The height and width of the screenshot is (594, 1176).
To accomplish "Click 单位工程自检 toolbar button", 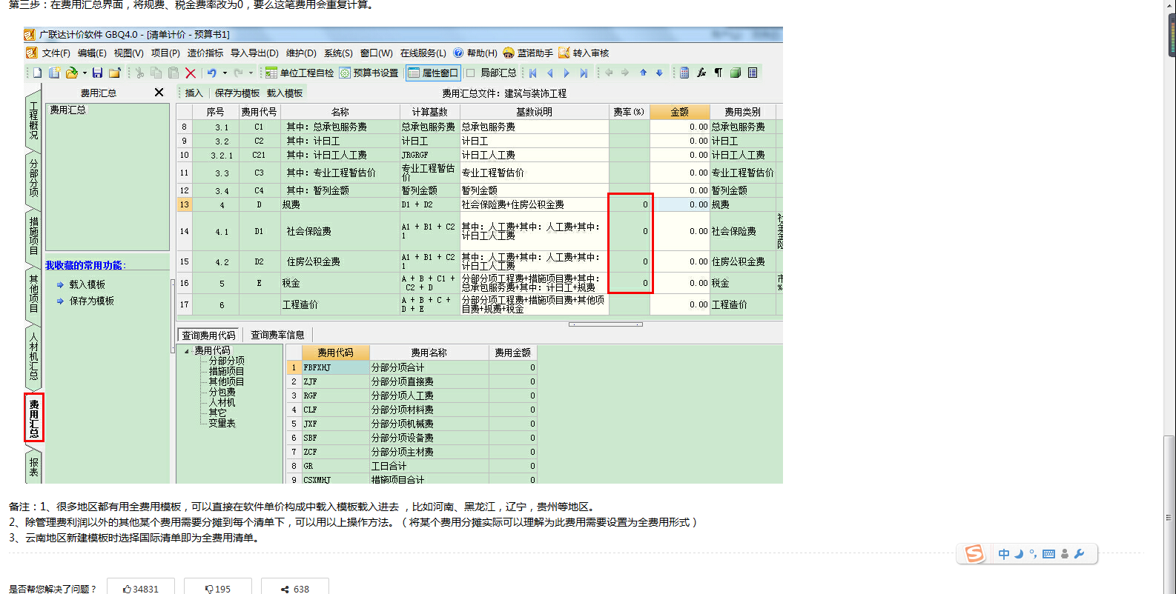I will click(300, 73).
